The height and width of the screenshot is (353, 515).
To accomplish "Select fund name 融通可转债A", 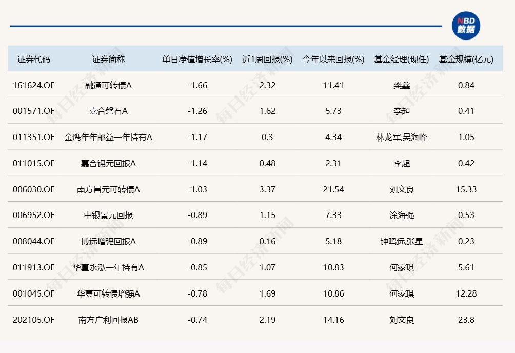I will pyautogui.click(x=108, y=85).
